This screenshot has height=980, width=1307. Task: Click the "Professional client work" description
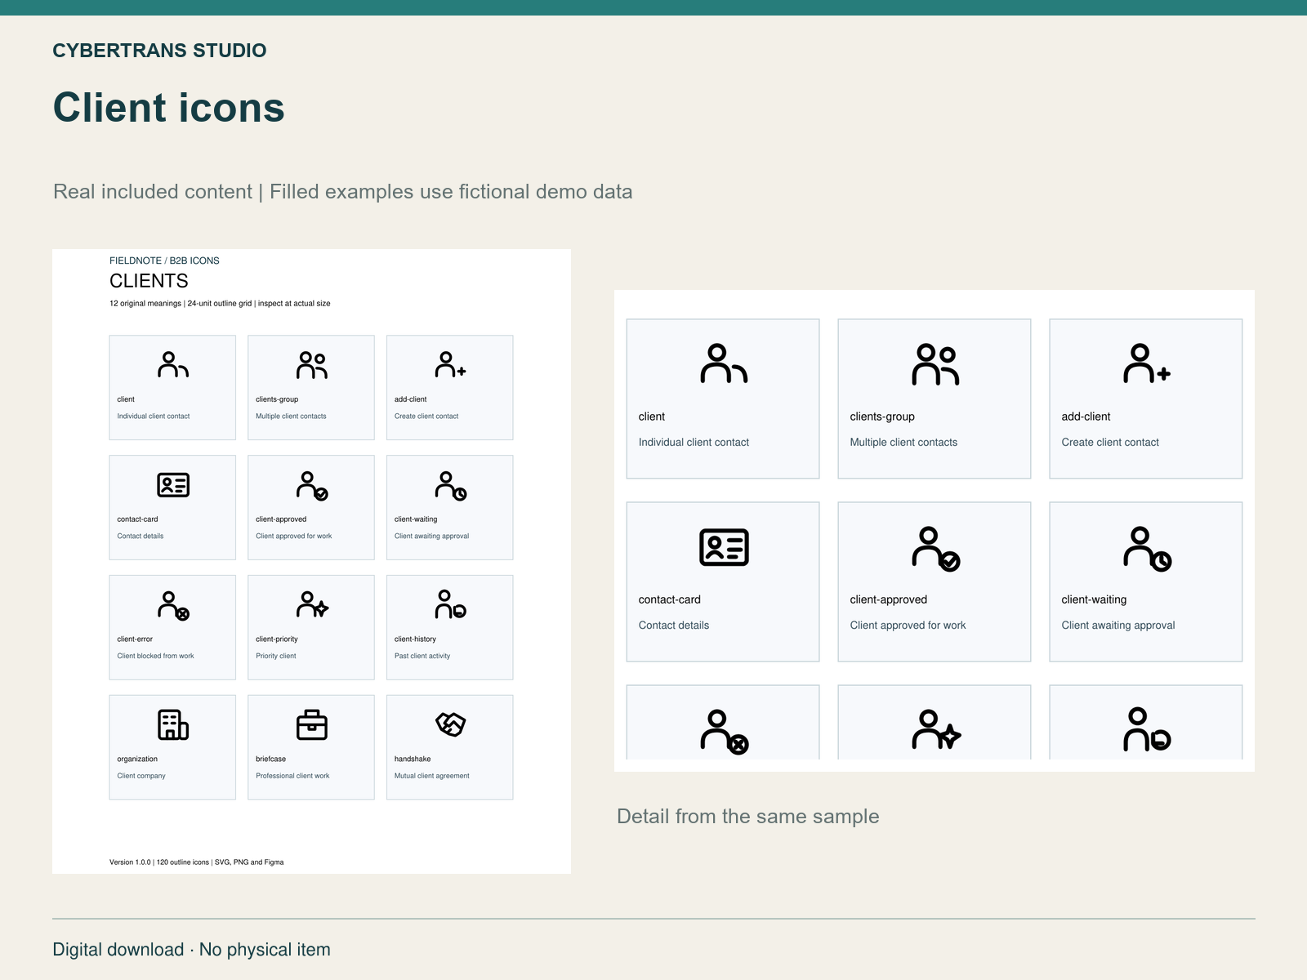[x=292, y=776]
